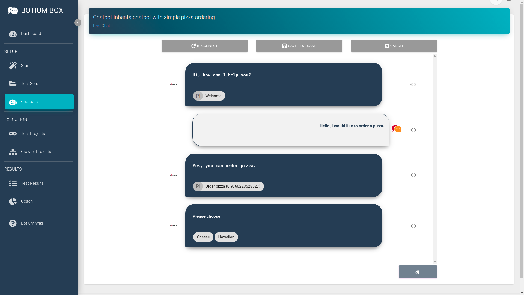Open the Start setup page
The image size is (524, 295).
39,66
